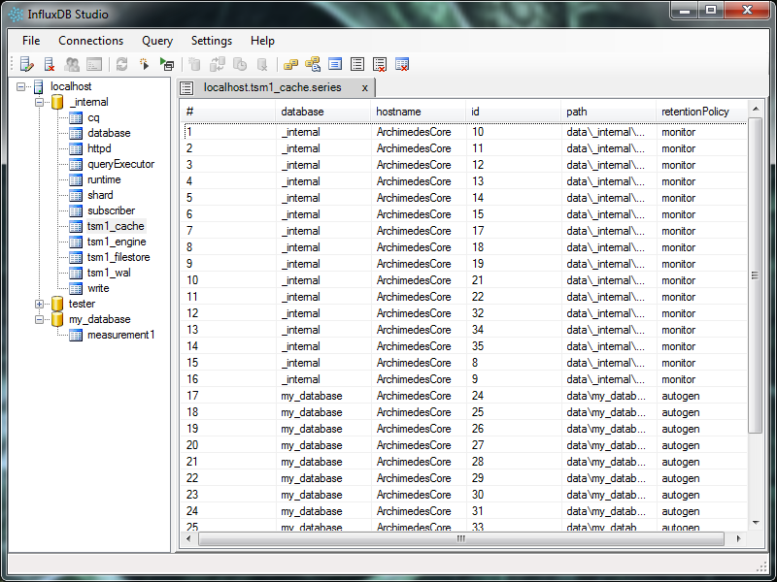Collapse the _internal database node

pyautogui.click(x=39, y=103)
